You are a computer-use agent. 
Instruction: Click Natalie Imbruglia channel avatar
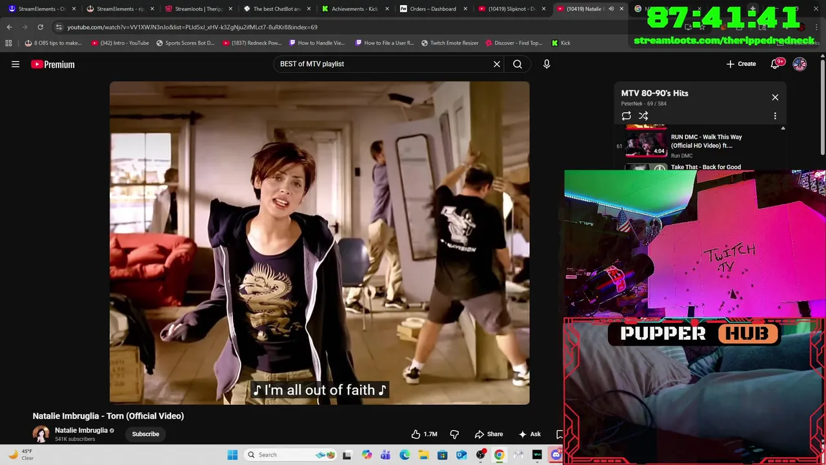pos(41,434)
